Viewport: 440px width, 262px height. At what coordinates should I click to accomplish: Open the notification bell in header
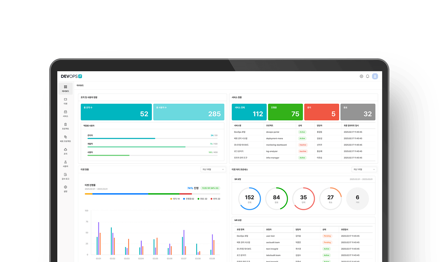(368, 76)
